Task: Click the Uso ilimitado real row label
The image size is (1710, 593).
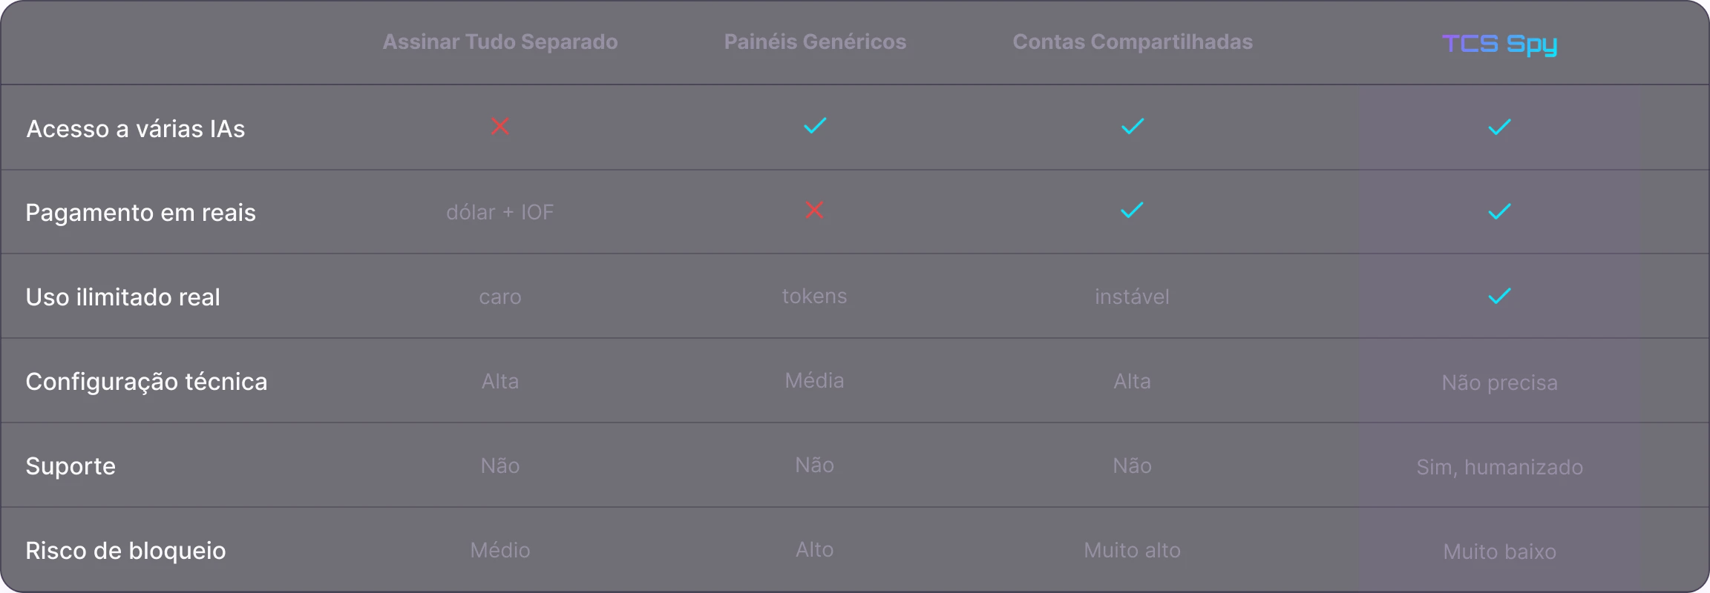Action: (122, 297)
